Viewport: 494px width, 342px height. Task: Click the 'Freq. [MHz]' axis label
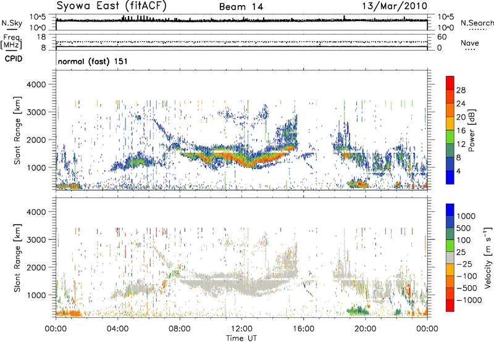11,42
